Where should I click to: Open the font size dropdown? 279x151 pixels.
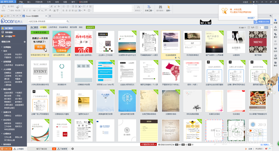point(48,6)
